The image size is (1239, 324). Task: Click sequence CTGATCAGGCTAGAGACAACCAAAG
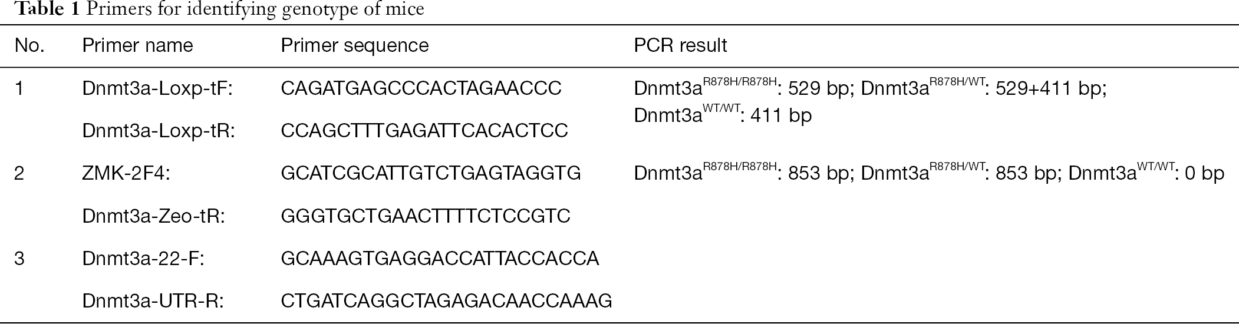[447, 302]
